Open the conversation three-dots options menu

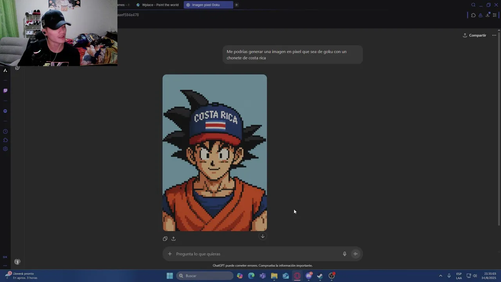(494, 35)
